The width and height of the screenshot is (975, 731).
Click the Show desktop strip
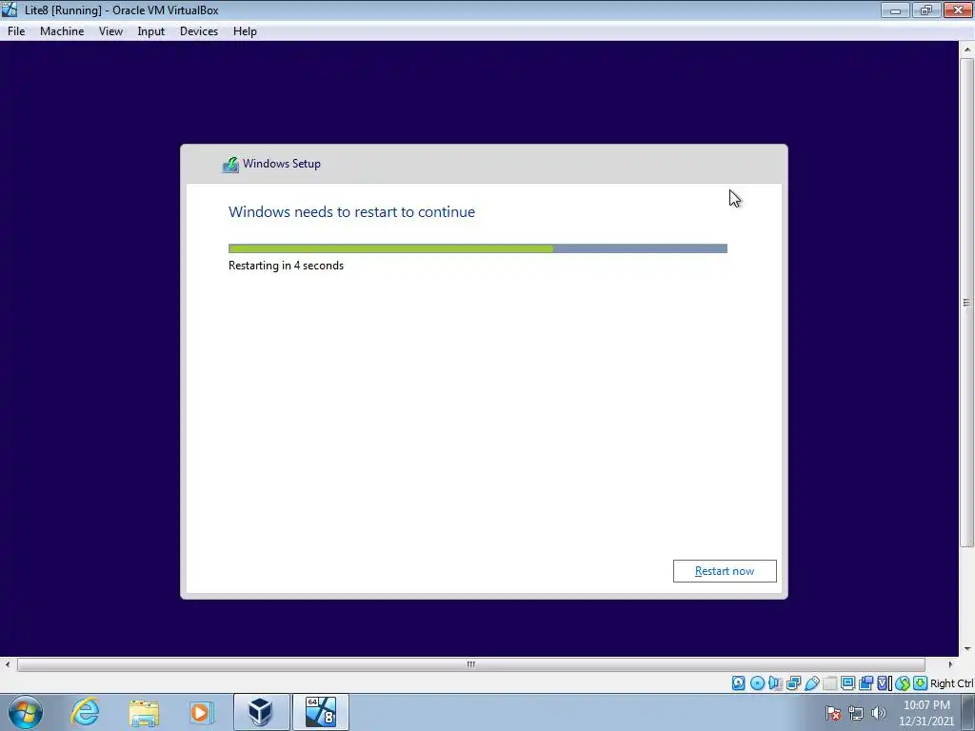coord(968,713)
